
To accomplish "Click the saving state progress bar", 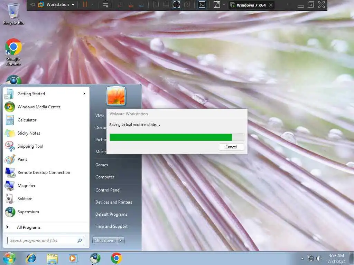I will (x=177, y=137).
